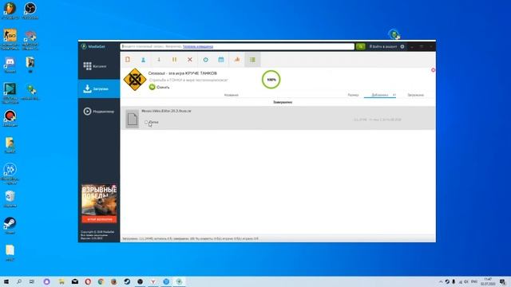Open the Mail taskbar icon
The image size is (511, 287).
tap(74, 281)
